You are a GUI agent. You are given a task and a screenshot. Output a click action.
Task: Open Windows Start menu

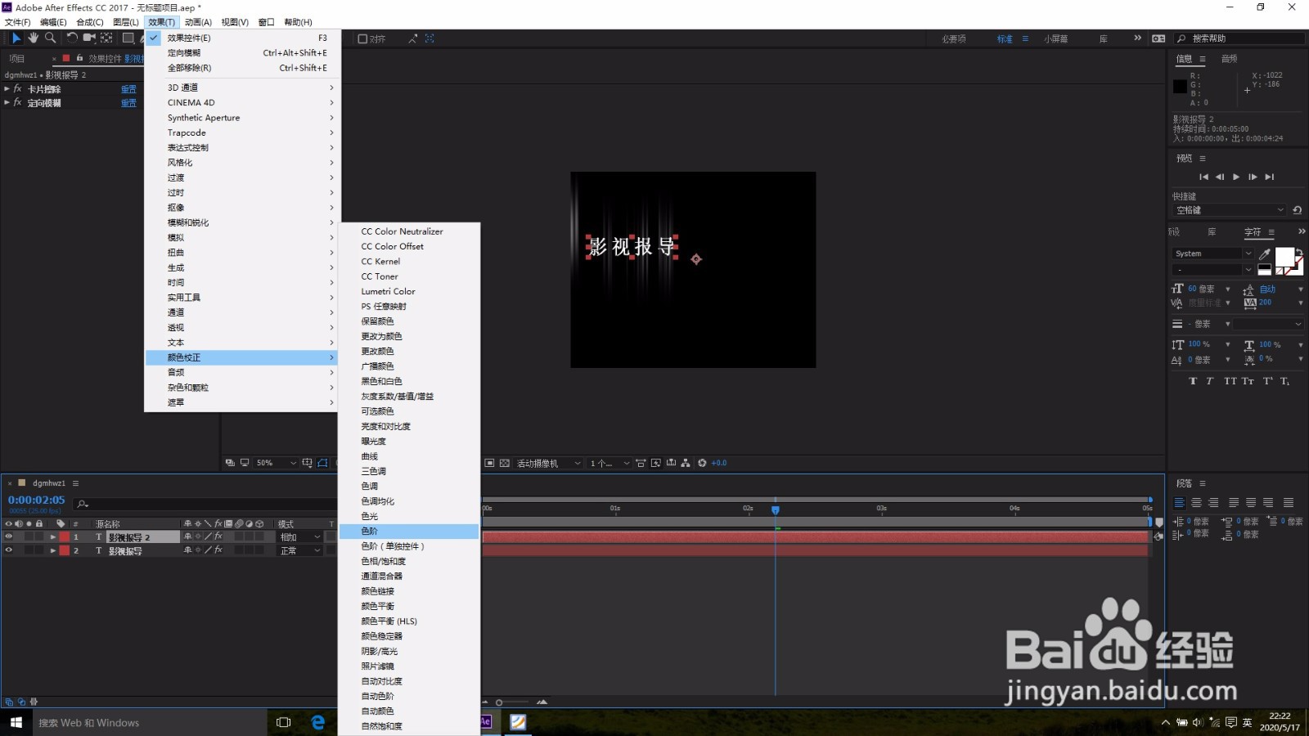[x=16, y=722]
